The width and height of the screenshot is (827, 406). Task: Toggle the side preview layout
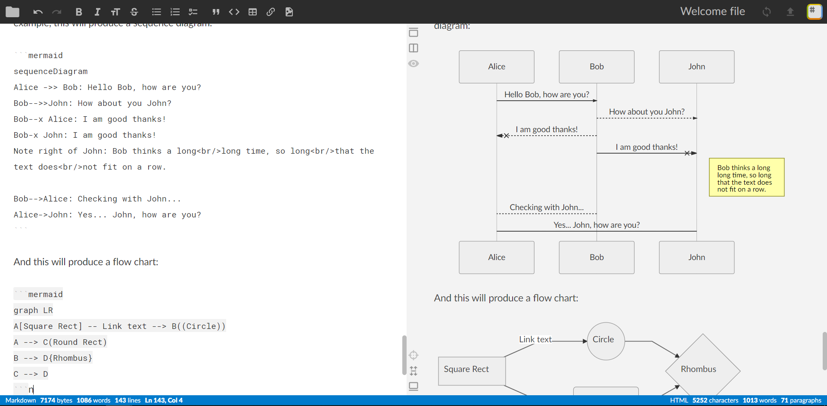(x=413, y=48)
